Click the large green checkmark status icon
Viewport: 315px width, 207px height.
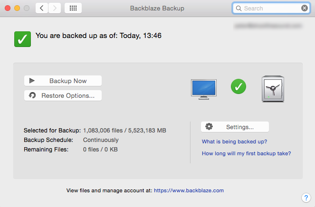(x=22, y=39)
